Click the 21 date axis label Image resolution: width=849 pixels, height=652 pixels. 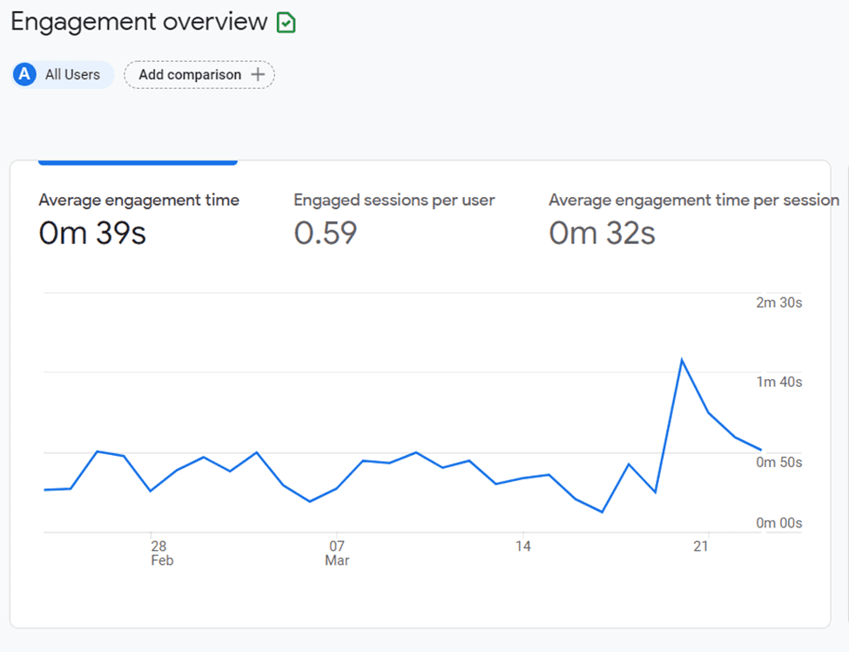click(701, 547)
